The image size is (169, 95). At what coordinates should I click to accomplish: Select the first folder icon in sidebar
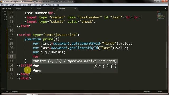[5, 12]
